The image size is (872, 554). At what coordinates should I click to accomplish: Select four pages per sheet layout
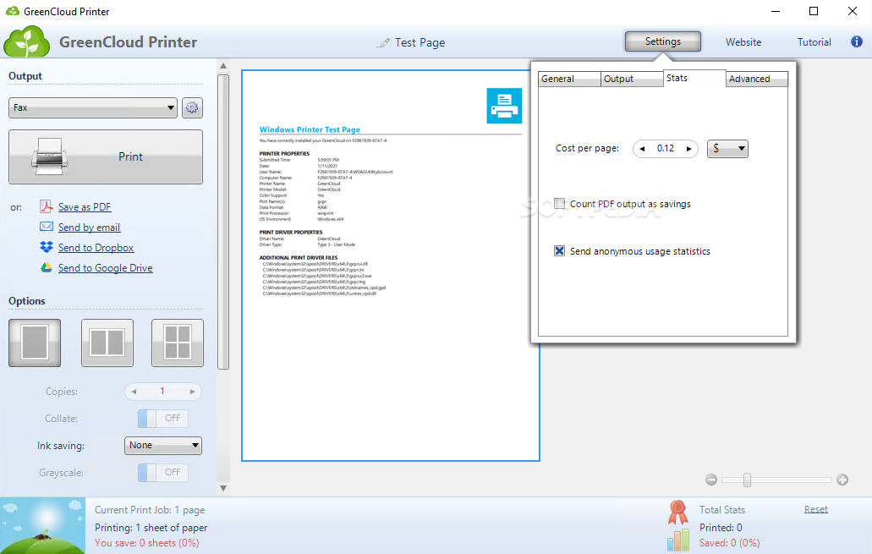[178, 343]
